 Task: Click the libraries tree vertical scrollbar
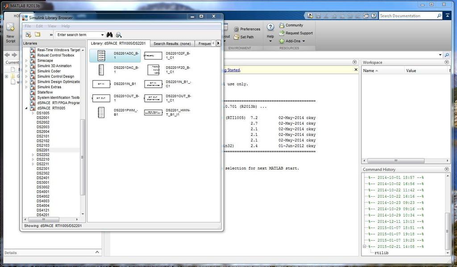[x=83, y=157]
